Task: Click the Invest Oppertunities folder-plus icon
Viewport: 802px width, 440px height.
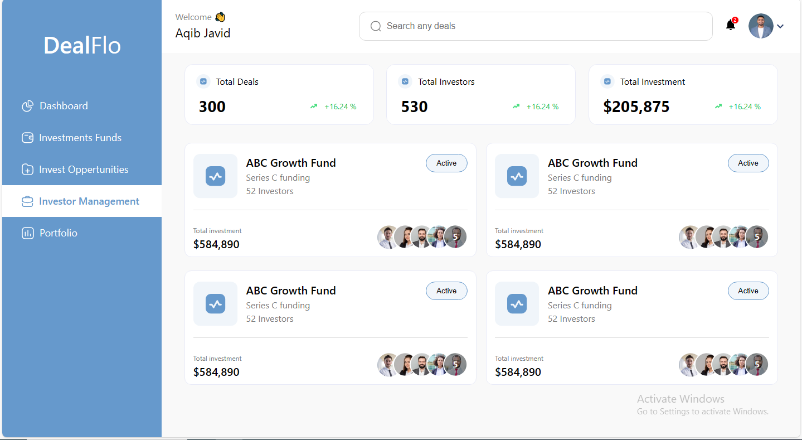Action: tap(27, 170)
